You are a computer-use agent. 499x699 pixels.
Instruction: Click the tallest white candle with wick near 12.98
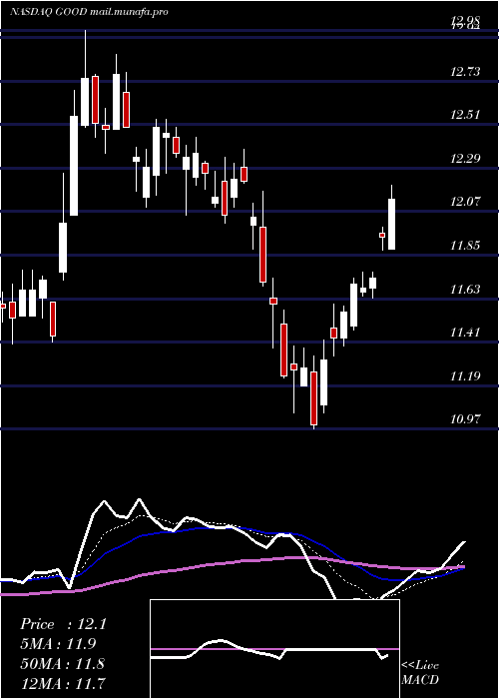85,80
